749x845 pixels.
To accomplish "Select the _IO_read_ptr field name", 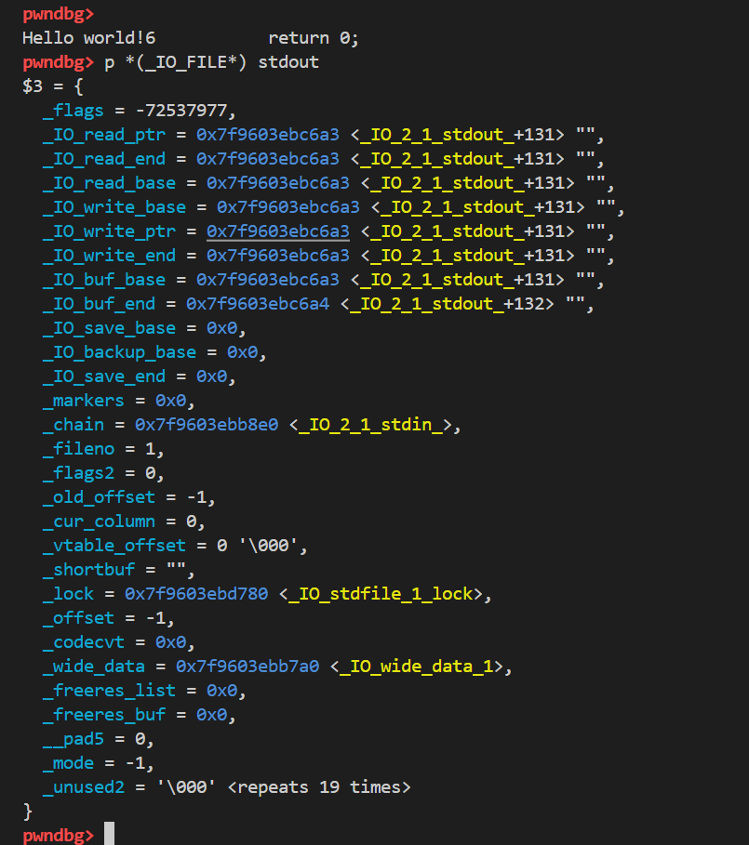I will click(x=104, y=135).
